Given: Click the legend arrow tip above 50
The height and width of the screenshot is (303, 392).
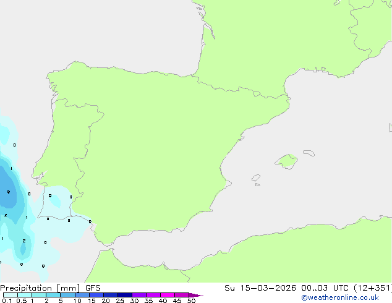Looking at the screenshot, I should [x=196, y=295].
